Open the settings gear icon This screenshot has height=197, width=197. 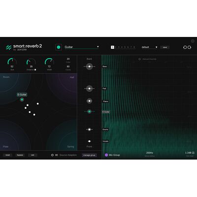click(193, 41)
